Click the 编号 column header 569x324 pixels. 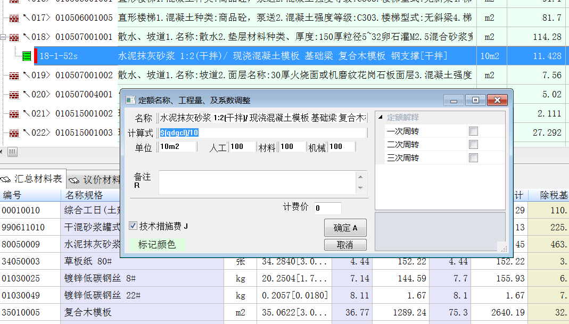point(30,195)
